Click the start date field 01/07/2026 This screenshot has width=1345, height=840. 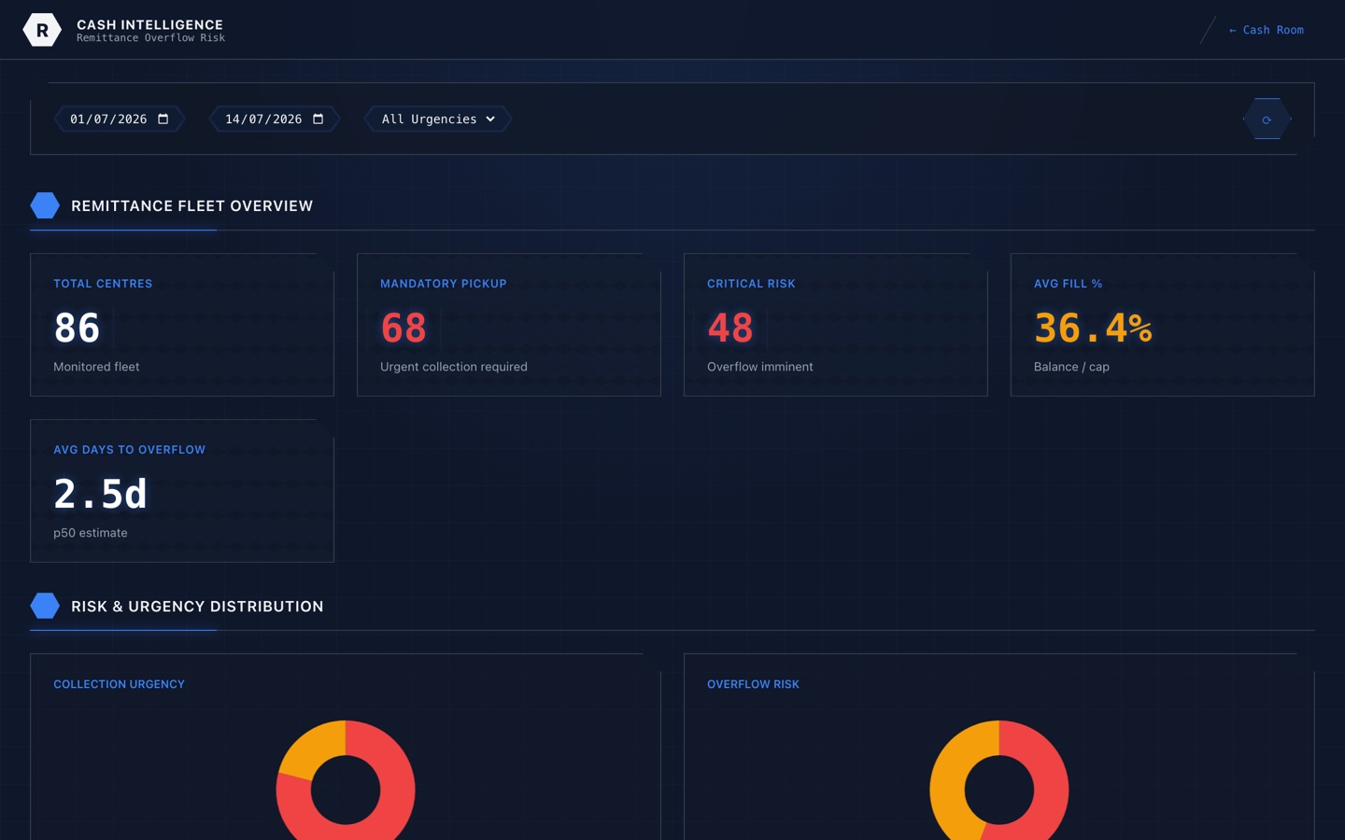coord(120,119)
